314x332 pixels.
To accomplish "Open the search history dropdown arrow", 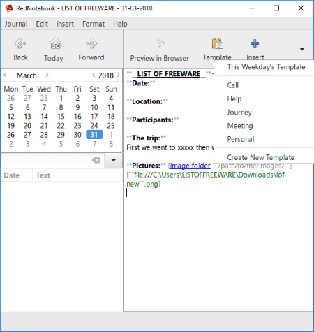I will pos(114,160).
